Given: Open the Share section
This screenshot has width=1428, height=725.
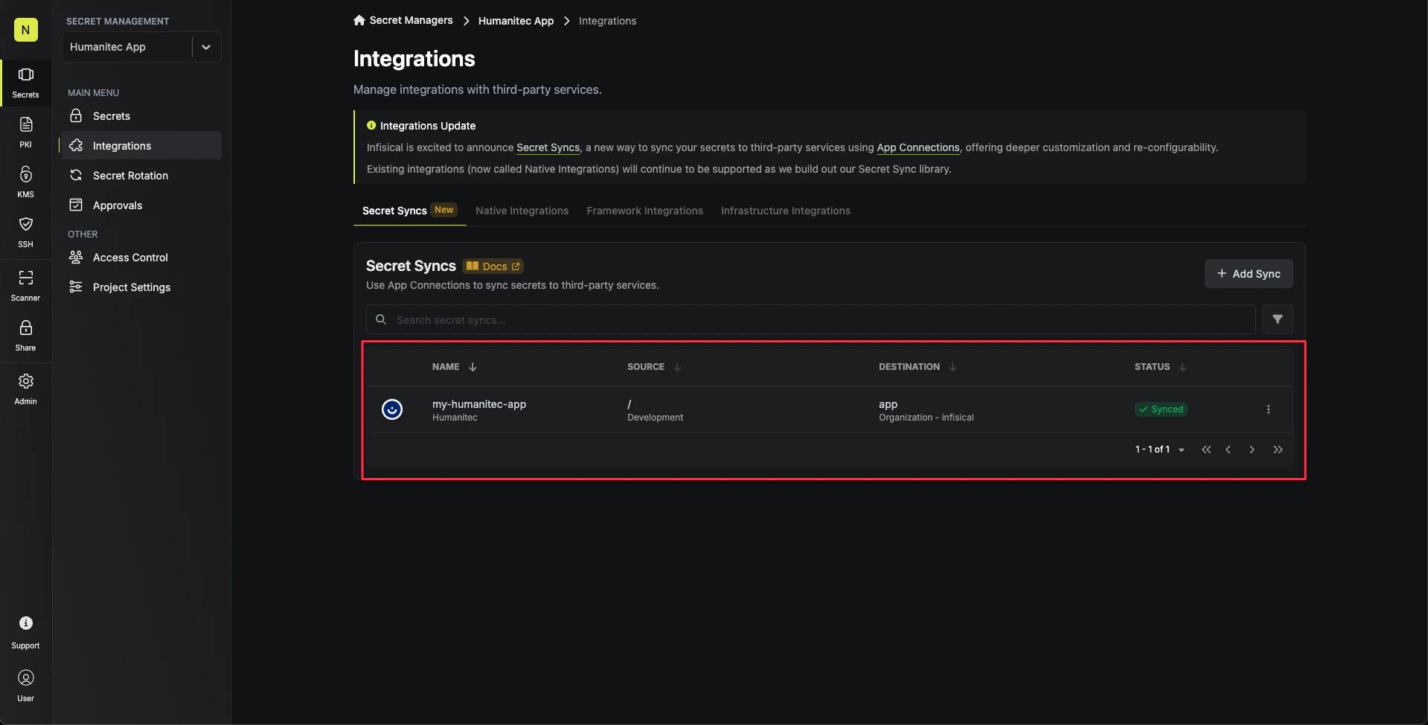Looking at the screenshot, I should click(25, 335).
